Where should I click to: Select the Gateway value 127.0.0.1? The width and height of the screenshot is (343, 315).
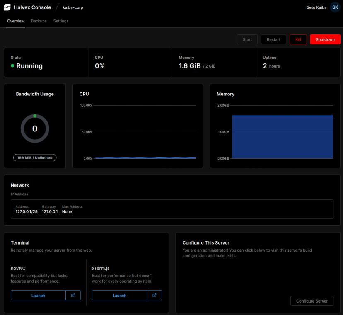pyautogui.click(x=50, y=212)
